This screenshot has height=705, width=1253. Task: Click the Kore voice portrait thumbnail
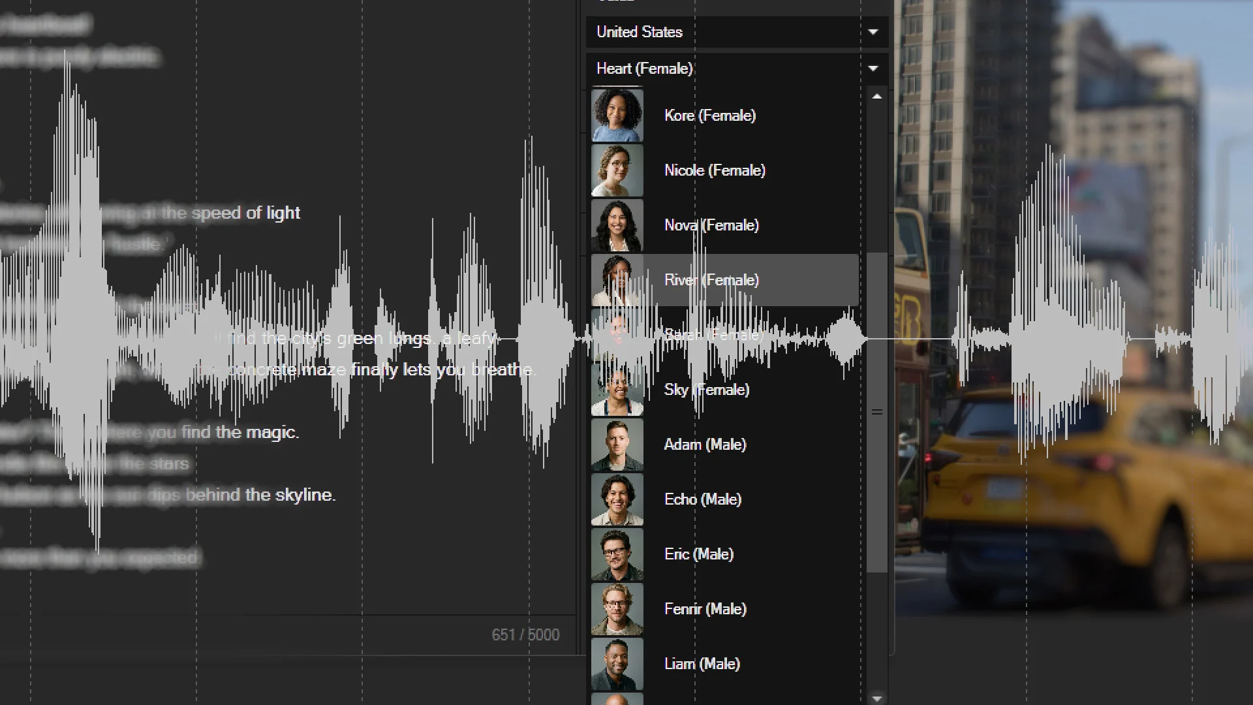pyautogui.click(x=617, y=116)
